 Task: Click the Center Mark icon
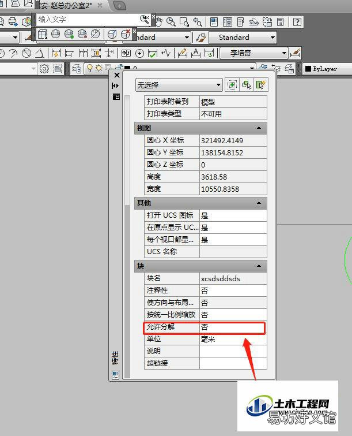pyautogui.click(x=139, y=53)
